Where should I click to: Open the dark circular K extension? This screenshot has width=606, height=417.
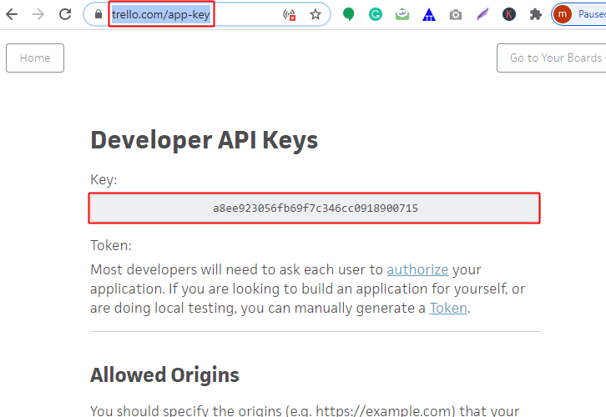pyautogui.click(x=509, y=14)
